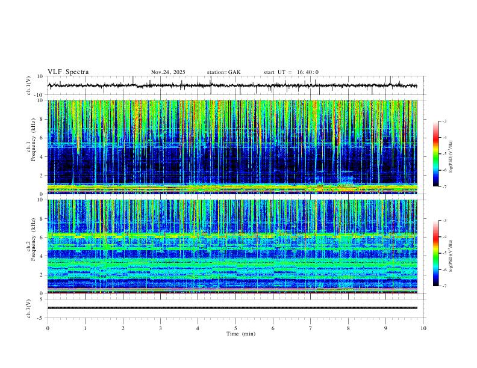477x368 pixels.
Task: Click the time axis tick label '10'
Action: tap(423, 328)
